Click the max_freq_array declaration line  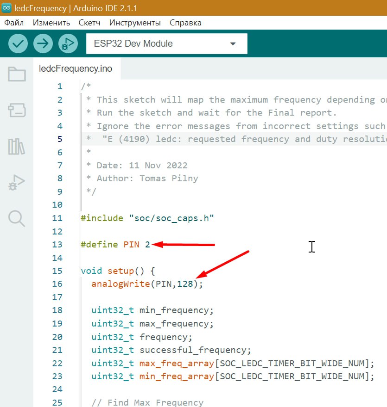pos(233,363)
